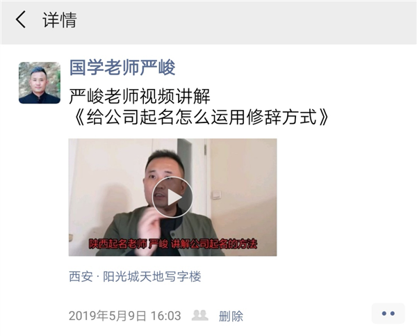The width and height of the screenshot is (417, 336).
Task: Tap the red subtitle caption in the video
Action: (173, 244)
